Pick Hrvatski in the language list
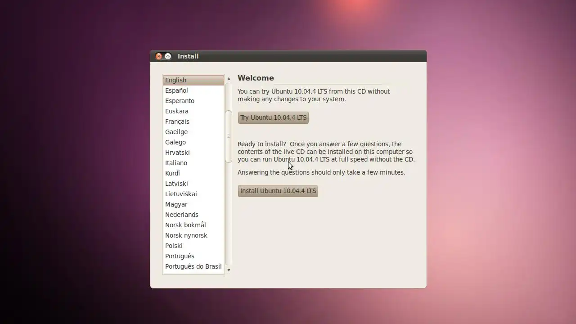This screenshot has width=576, height=324. click(x=193, y=153)
